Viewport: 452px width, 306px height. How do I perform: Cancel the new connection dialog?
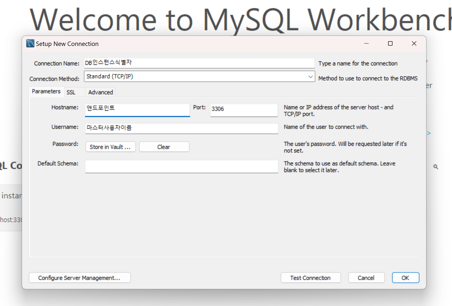pyautogui.click(x=366, y=278)
